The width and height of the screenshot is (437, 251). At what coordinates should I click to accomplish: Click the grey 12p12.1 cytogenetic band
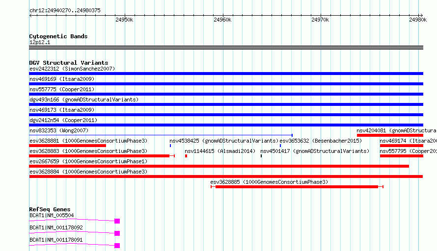coord(226,48)
